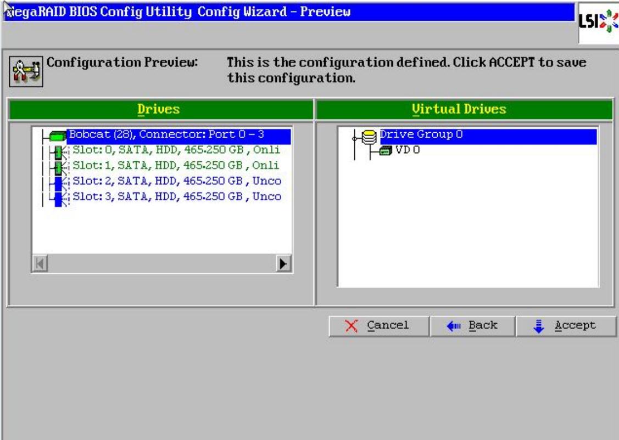Click the Slot 1 drive icon
Screen dimensions: 619x440
click(60, 168)
